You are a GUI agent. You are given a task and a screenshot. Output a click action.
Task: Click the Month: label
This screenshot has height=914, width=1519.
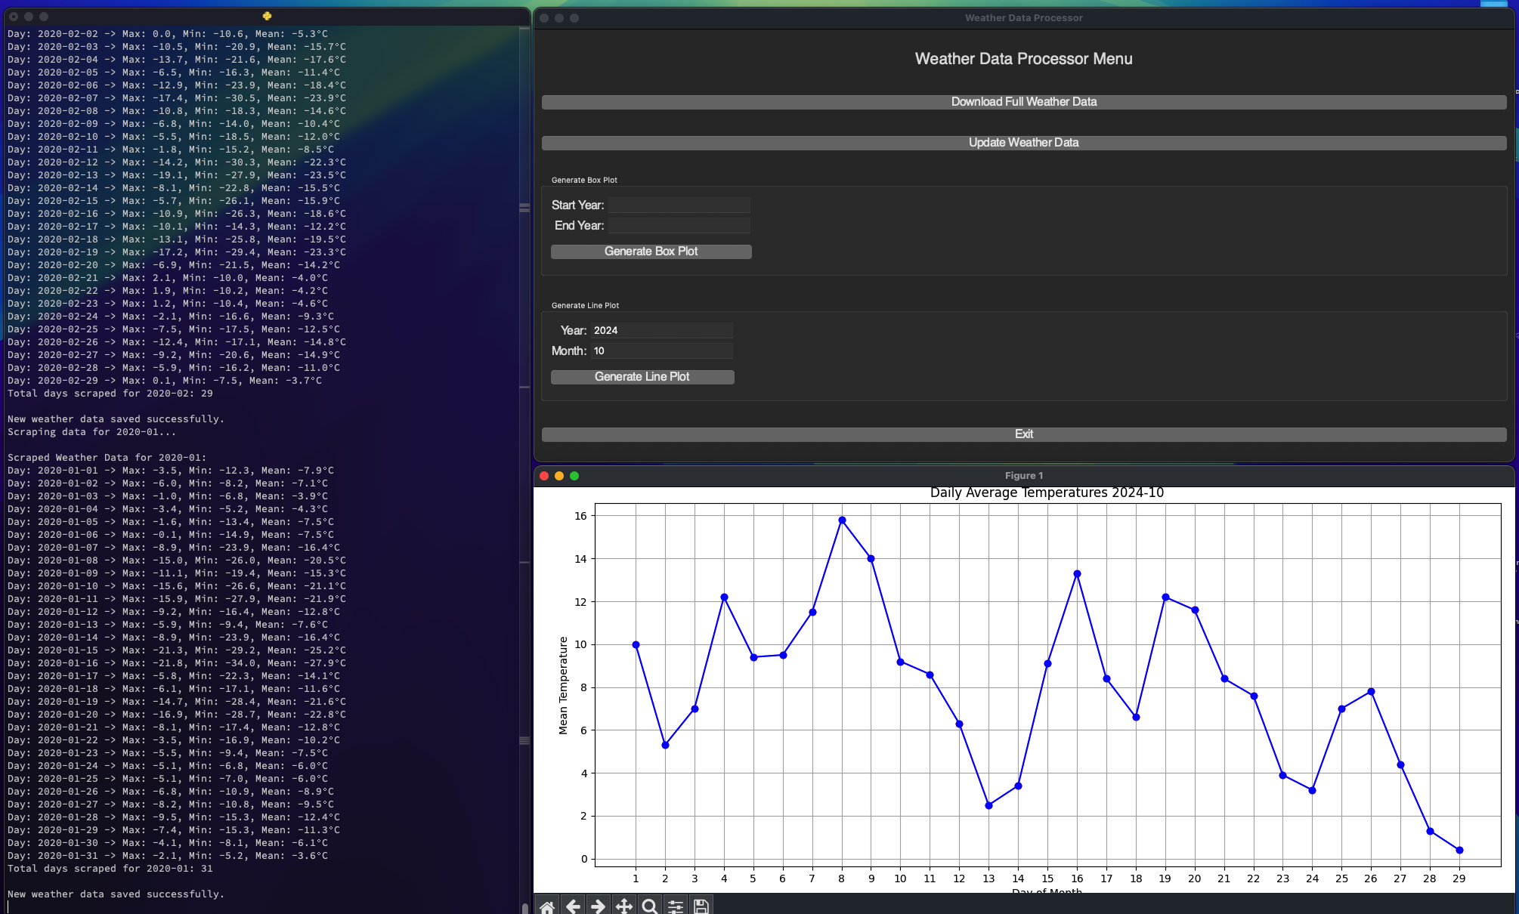click(x=569, y=351)
